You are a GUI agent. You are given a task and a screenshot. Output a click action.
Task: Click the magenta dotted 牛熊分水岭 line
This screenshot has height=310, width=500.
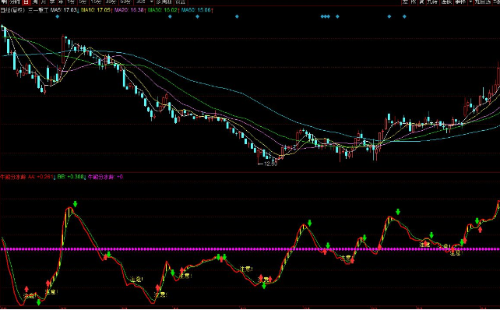pos(250,249)
